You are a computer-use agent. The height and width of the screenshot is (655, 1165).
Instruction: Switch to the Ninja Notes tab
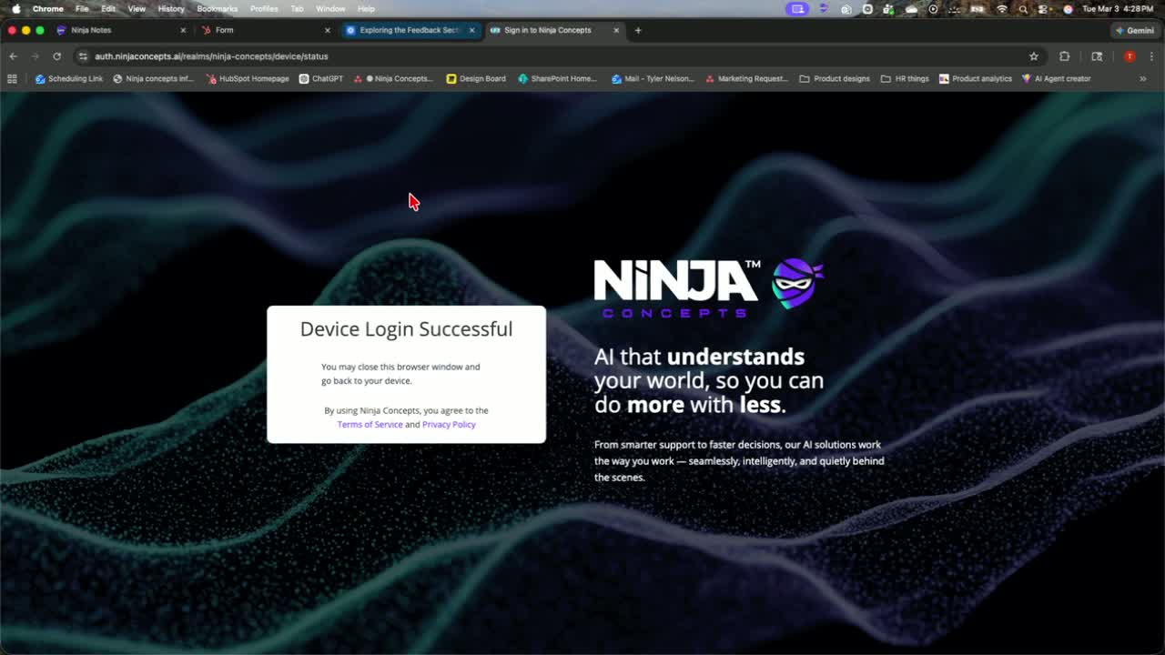120,30
